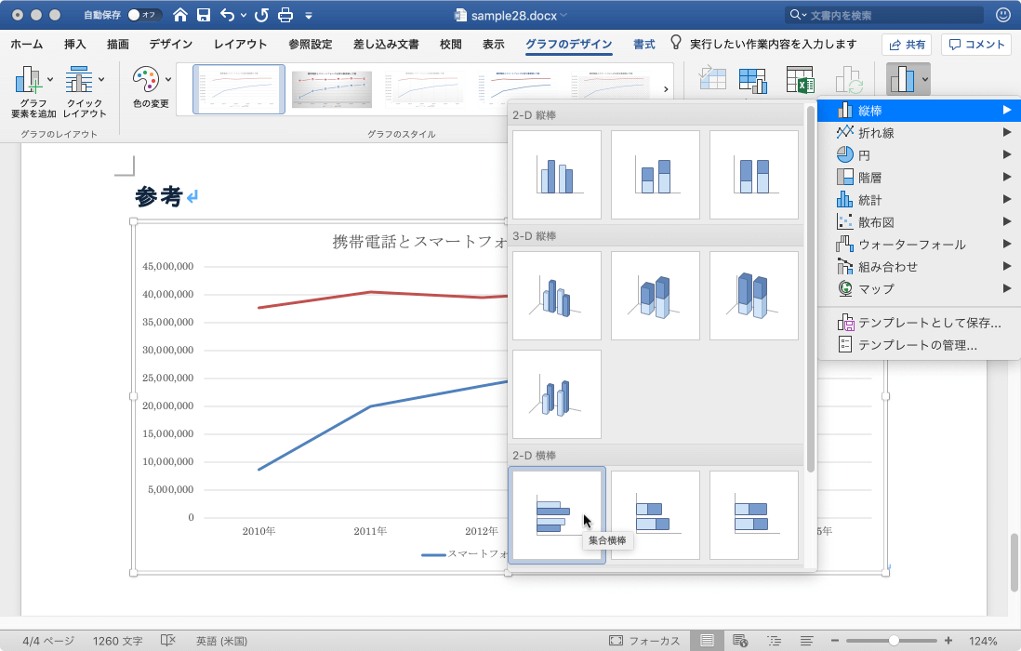The image size is (1021, 651).
Task: Click the 共有 share button
Action: [x=907, y=45]
